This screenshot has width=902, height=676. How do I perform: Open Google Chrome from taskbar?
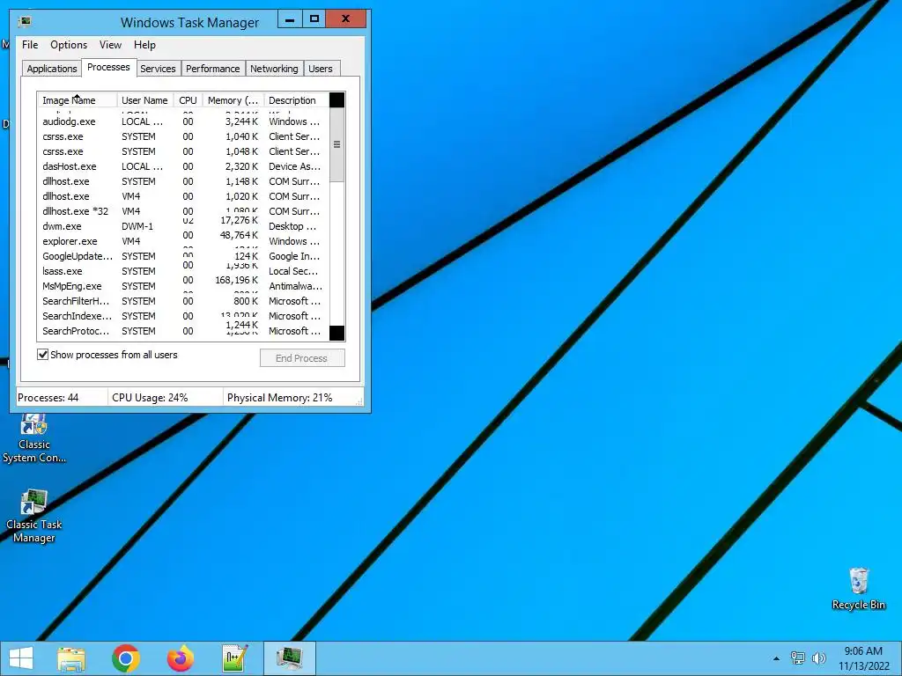tap(126, 658)
